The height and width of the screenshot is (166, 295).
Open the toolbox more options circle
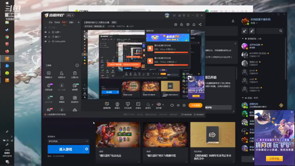point(77,65)
